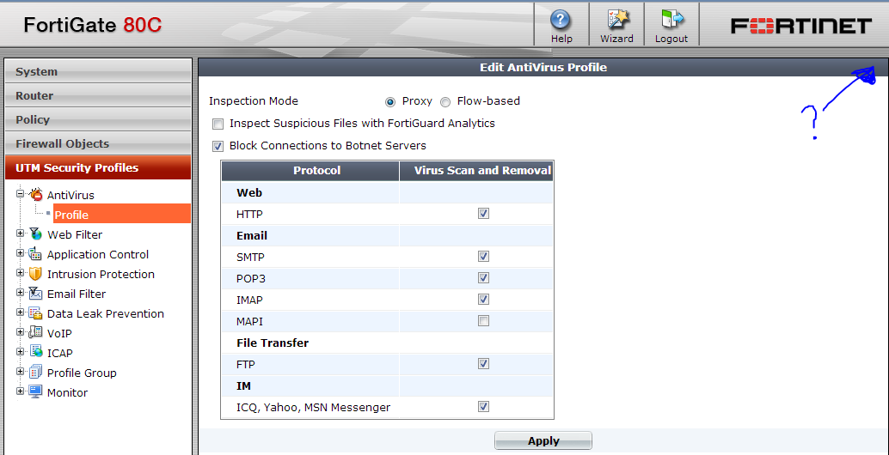Open the Firewall Objects menu section
Viewport: 889px width, 455px height.
click(98, 143)
